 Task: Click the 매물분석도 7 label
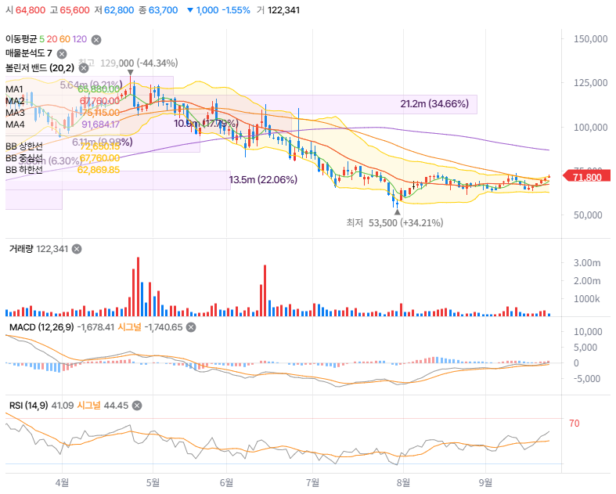[x=29, y=53]
